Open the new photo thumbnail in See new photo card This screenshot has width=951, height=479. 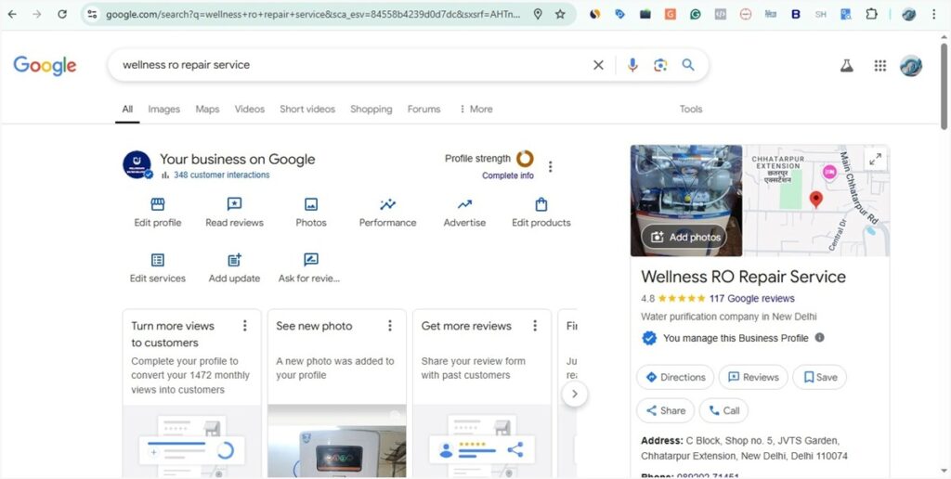337,442
